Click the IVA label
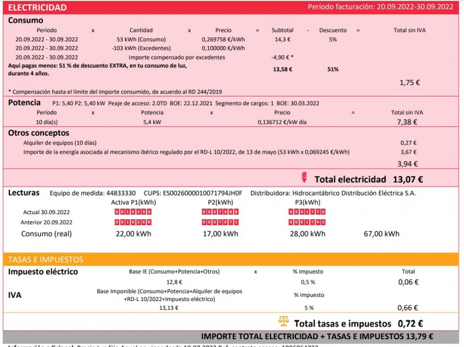The height and width of the screenshot is (347, 464). click(14, 295)
